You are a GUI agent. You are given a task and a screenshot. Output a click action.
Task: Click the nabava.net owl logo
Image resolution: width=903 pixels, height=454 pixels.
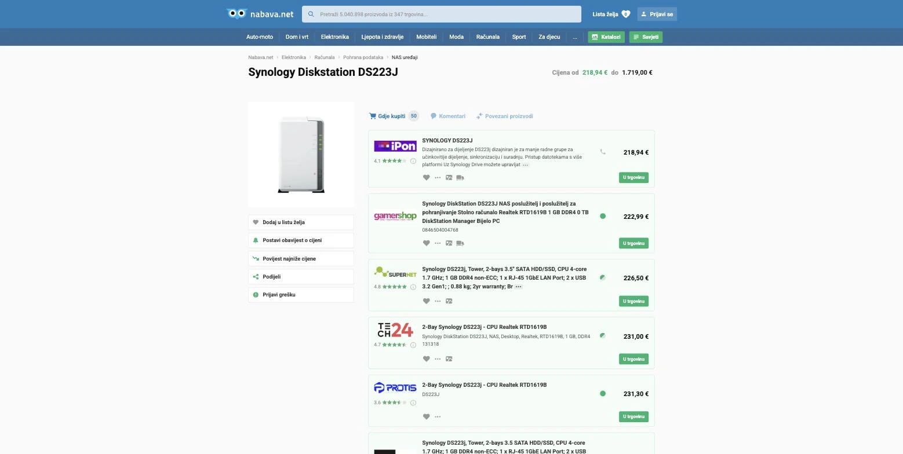[260, 14]
